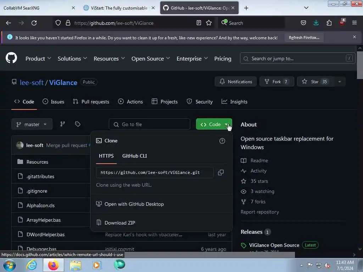
Task: Expand Solutions dropdown menu
Action: point(72,58)
